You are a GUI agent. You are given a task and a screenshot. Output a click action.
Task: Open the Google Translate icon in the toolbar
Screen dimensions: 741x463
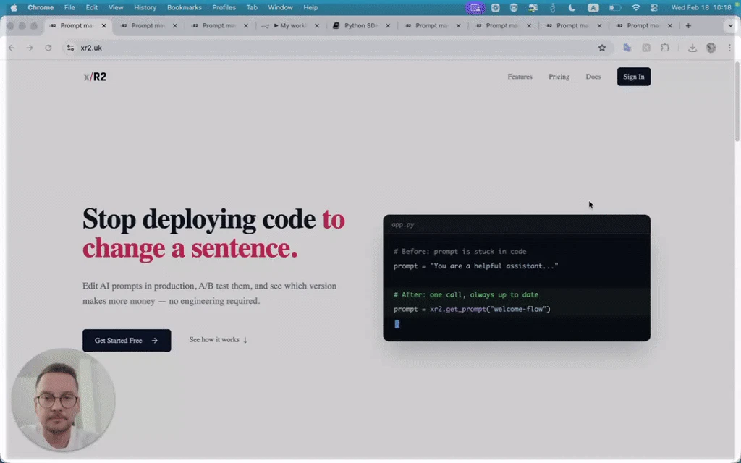coord(627,48)
